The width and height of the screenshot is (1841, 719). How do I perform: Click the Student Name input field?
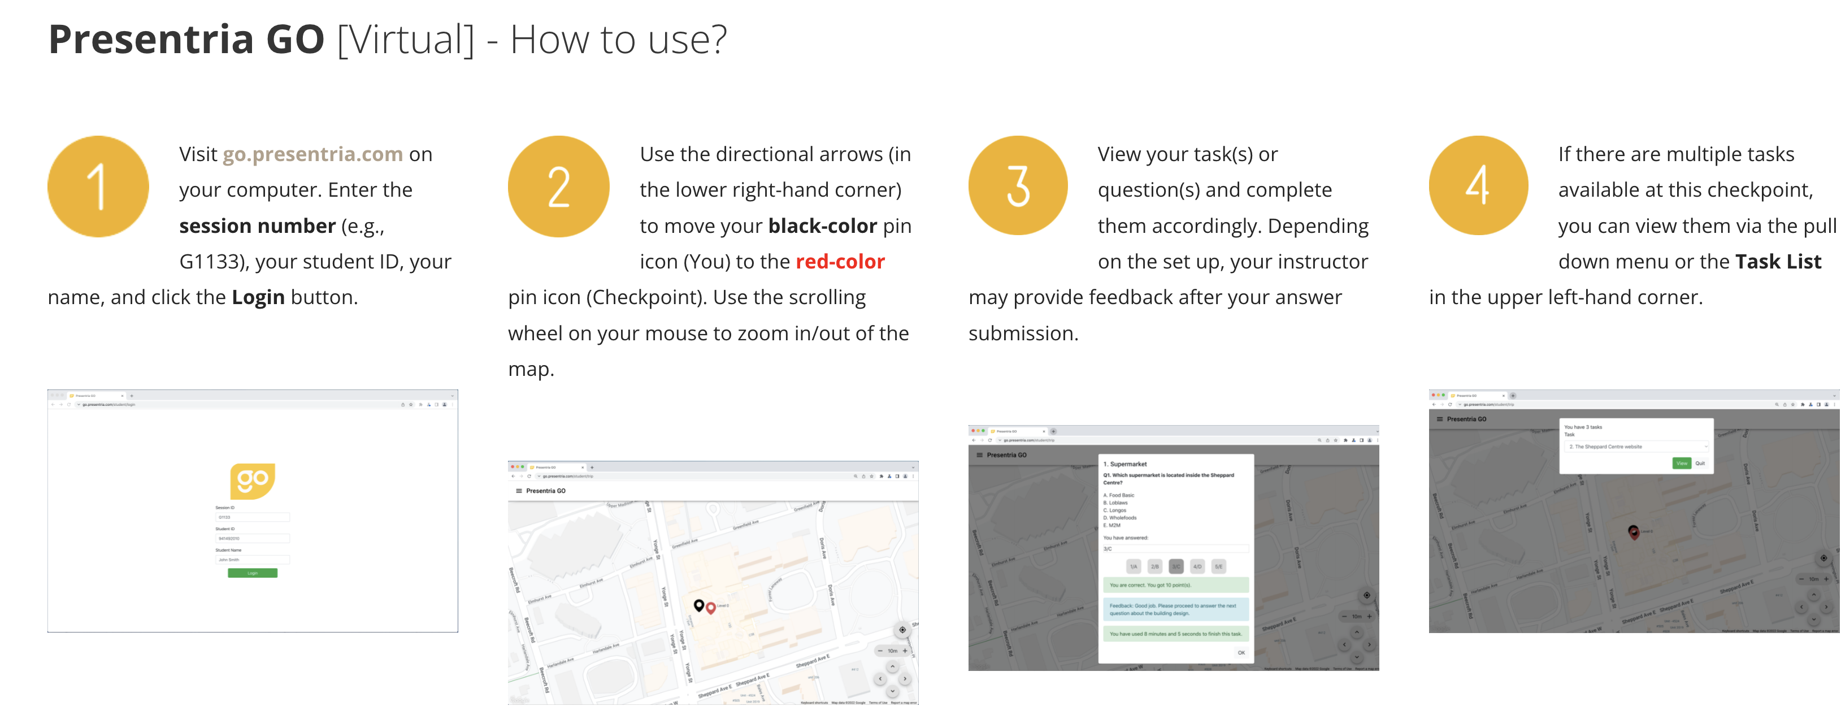[252, 560]
